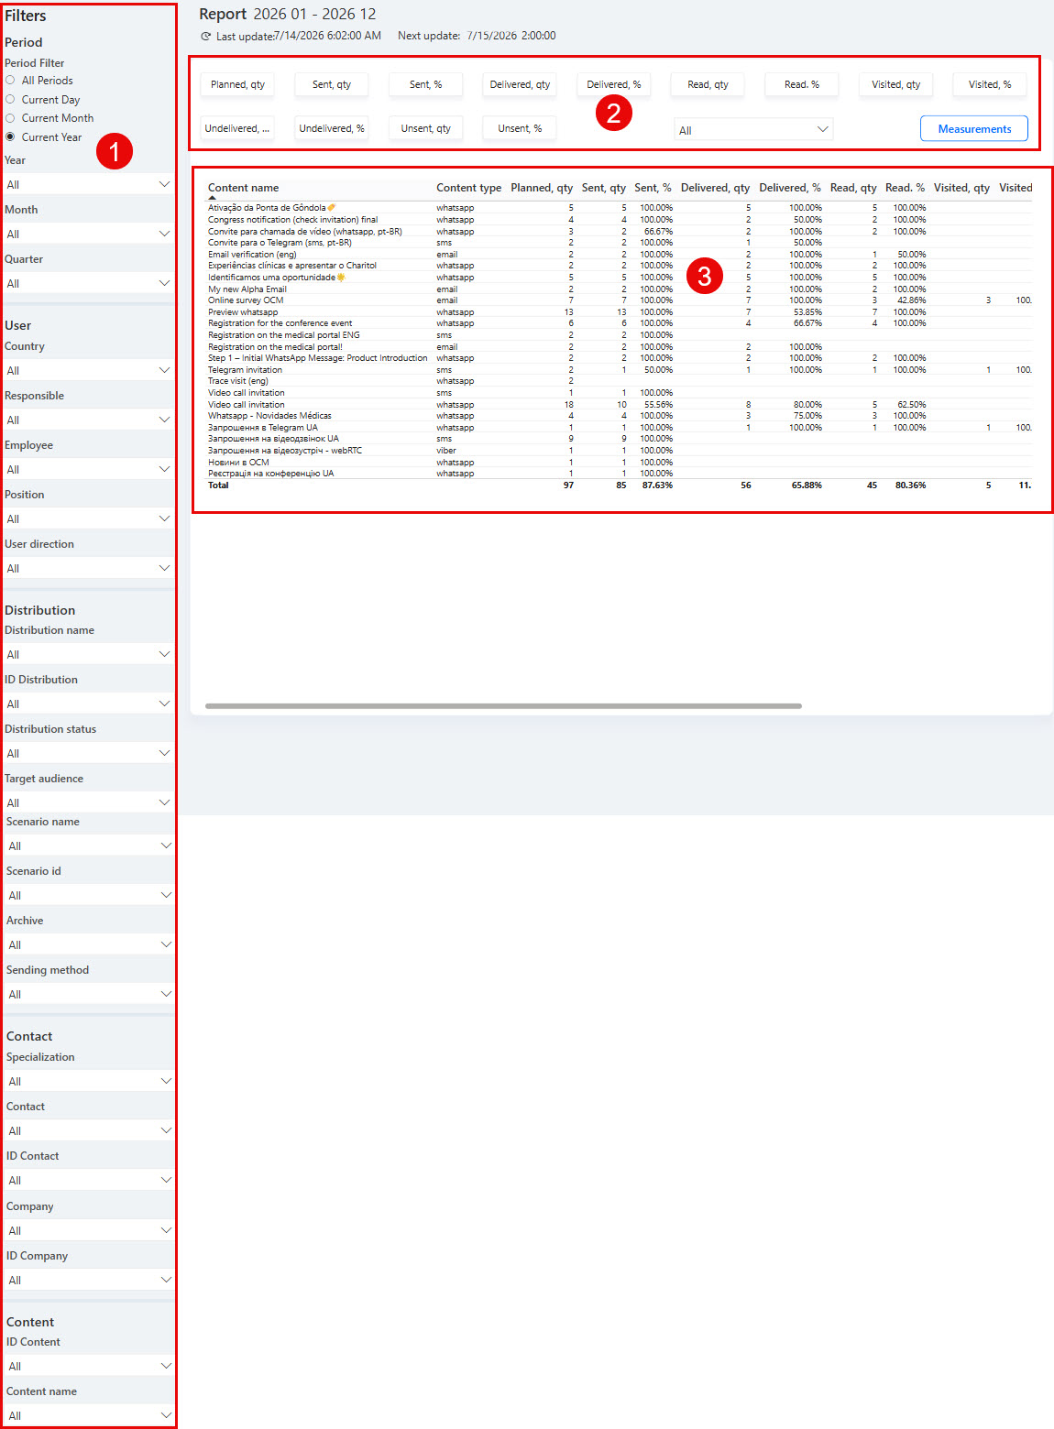Click the Total row label
1054x1429 pixels.
pos(218,485)
